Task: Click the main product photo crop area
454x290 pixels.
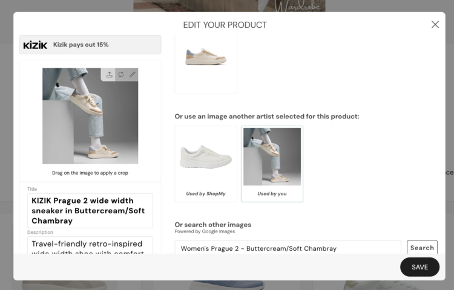Action: 90,116
